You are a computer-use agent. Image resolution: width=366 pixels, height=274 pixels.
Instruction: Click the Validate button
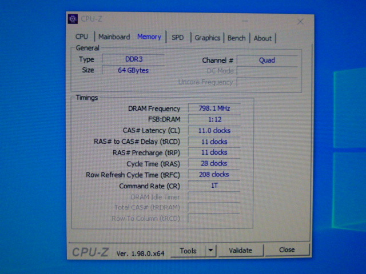tap(240, 250)
